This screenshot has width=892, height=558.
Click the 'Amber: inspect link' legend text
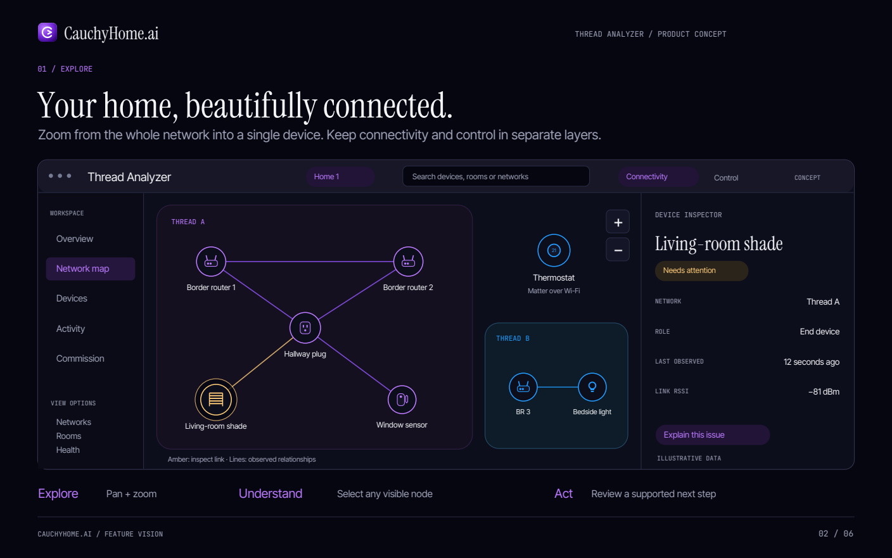click(x=196, y=460)
